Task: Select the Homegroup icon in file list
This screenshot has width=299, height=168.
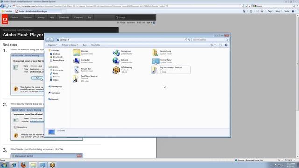Action: (x=116, y=53)
